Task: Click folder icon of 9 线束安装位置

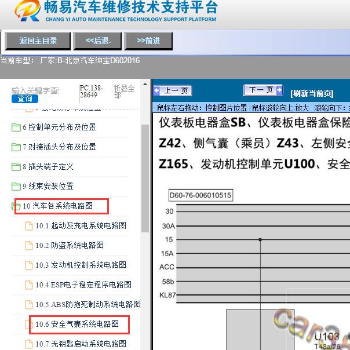Action: click(x=16, y=187)
